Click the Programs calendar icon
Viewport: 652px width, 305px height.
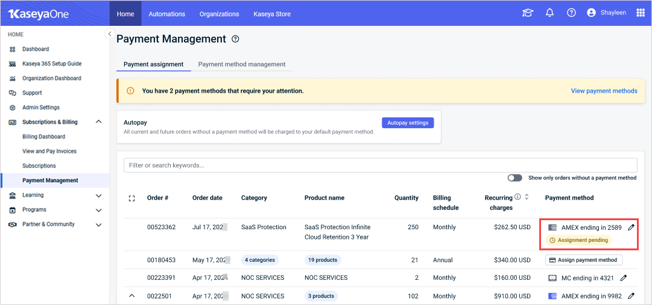pos(13,209)
